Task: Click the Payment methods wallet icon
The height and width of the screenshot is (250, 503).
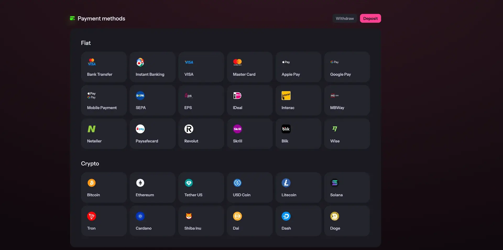Action: [x=72, y=18]
